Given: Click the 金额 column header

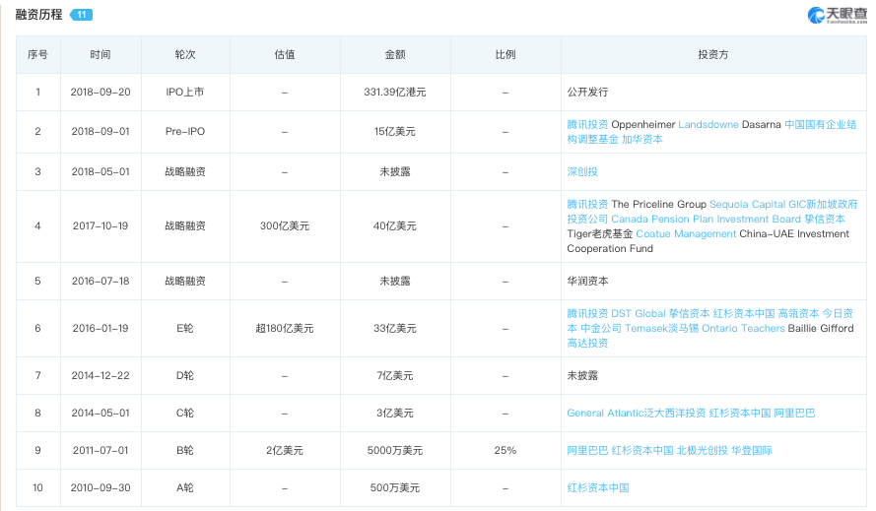Looking at the screenshot, I should click(395, 54).
